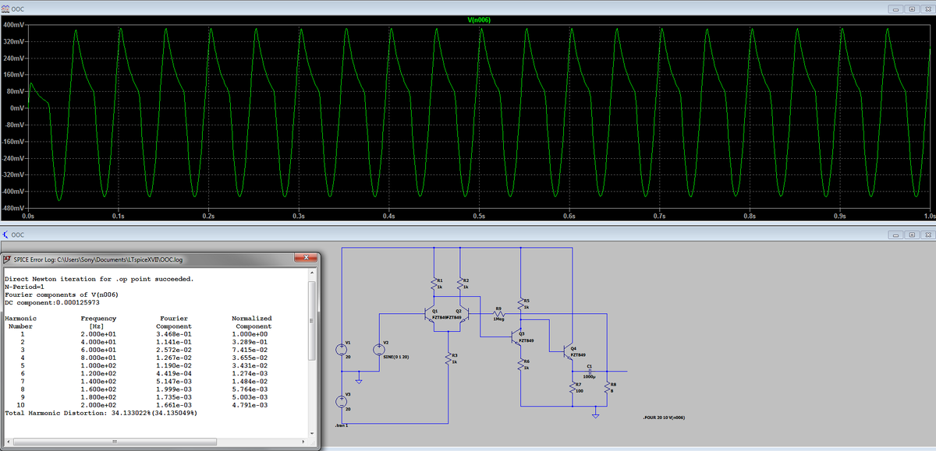Select capacitor C1 in the schematic
Screen dimensions: 936x451
[x=590, y=371]
